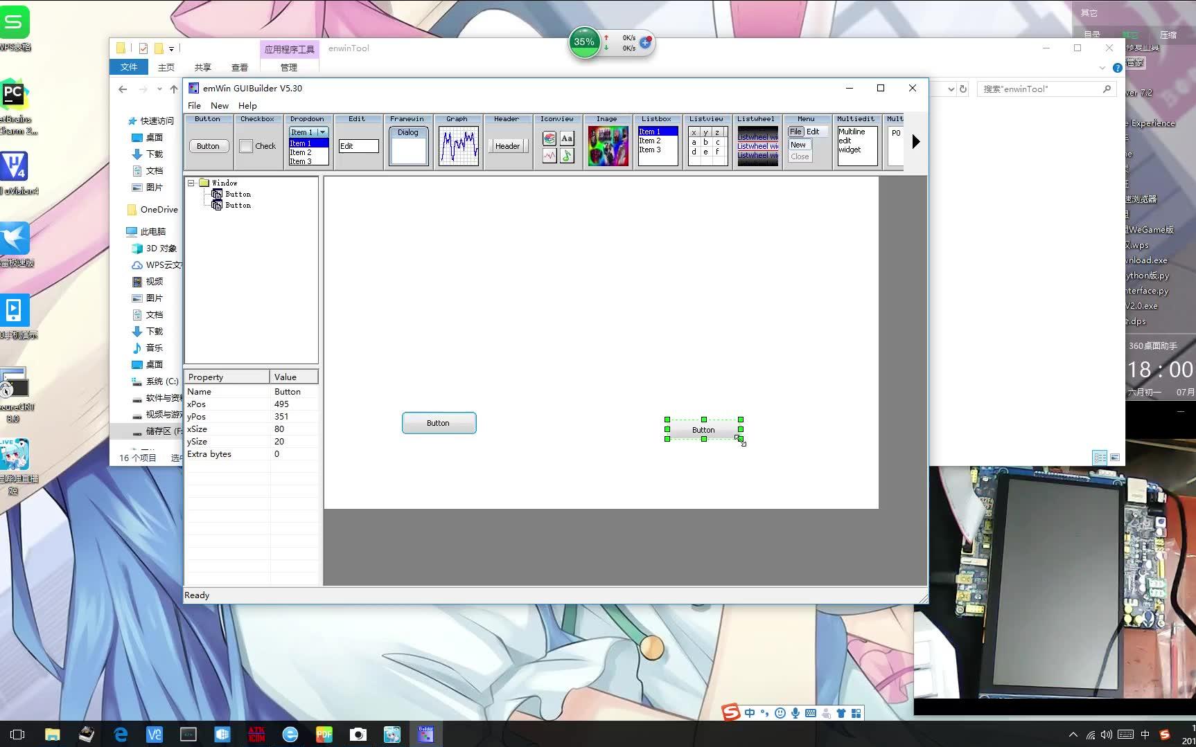The image size is (1196, 747).
Task: Open 音乐 folder in Explorer sidebar
Action: (148, 348)
